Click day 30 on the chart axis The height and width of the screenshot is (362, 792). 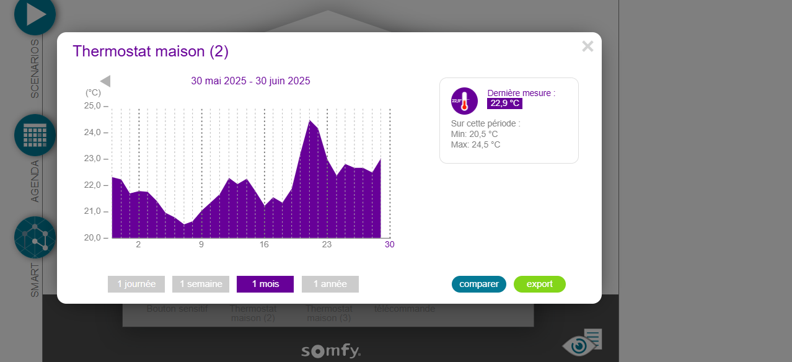pyautogui.click(x=389, y=244)
